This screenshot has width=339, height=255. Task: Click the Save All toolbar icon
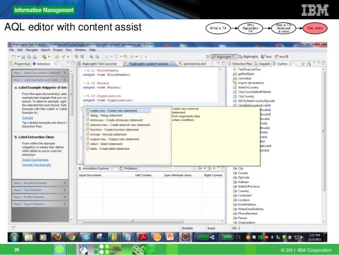click(29, 56)
